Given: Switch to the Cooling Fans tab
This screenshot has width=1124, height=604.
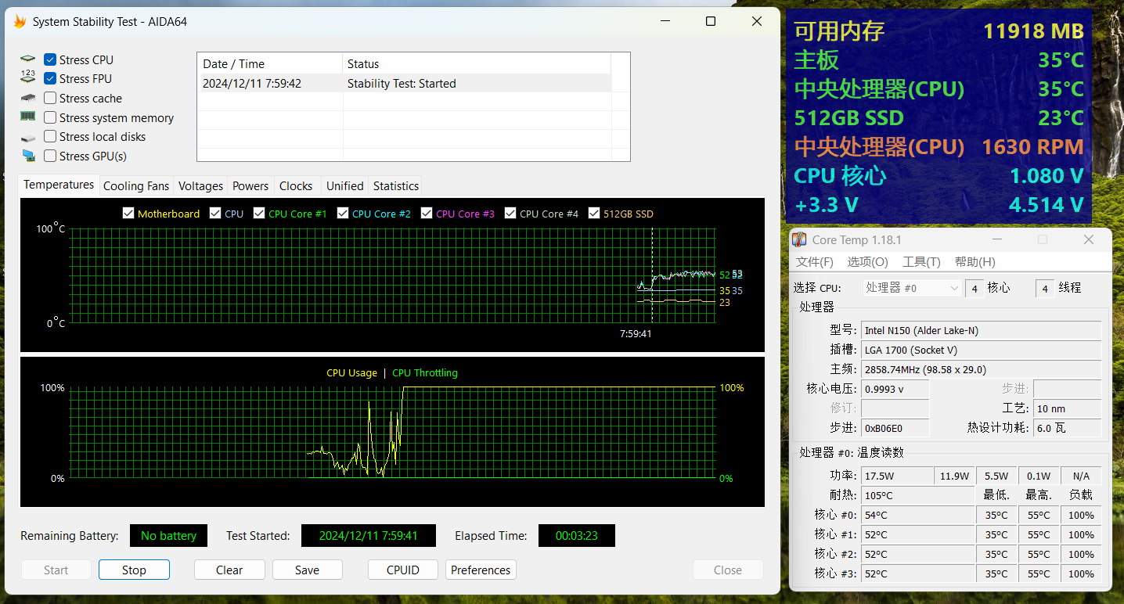Looking at the screenshot, I should coord(136,186).
